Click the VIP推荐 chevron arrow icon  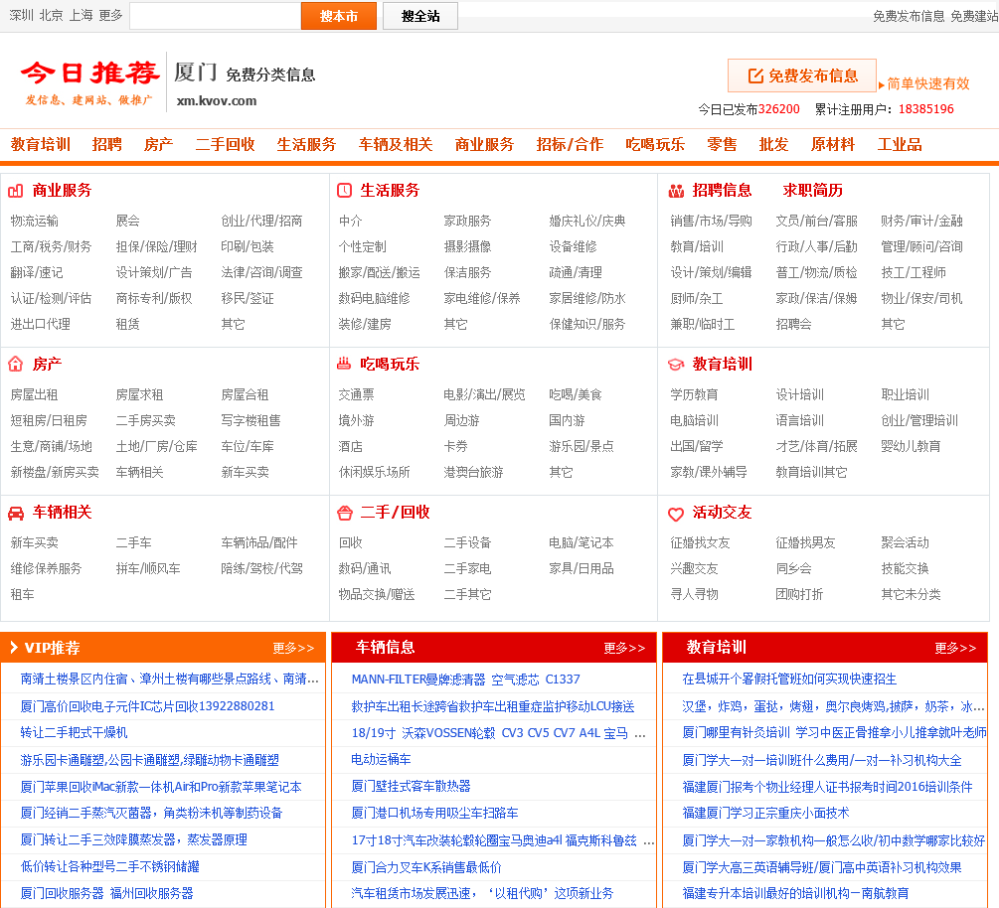[x=13, y=648]
